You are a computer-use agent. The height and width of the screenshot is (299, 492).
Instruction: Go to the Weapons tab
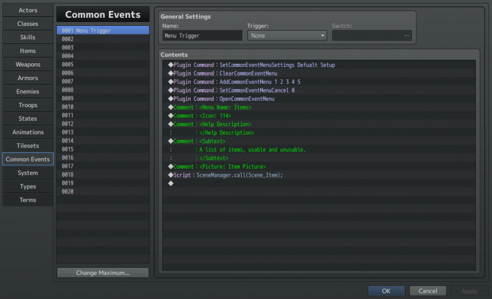pos(28,65)
